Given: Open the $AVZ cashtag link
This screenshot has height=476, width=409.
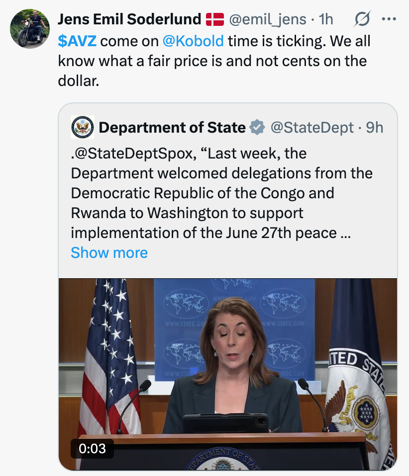Looking at the screenshot, I should click(77, 41).
